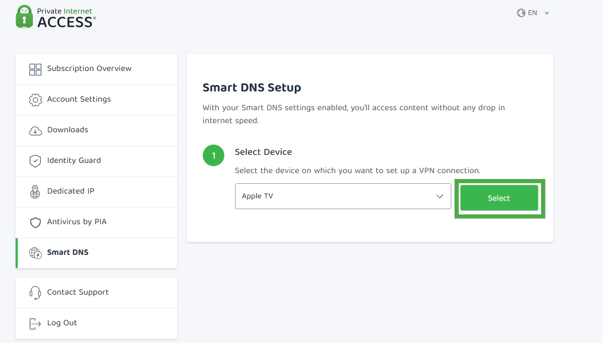Click the Antivirus by PIA shield icon
The image size is (603, 343).
click(x=36, y=222)
